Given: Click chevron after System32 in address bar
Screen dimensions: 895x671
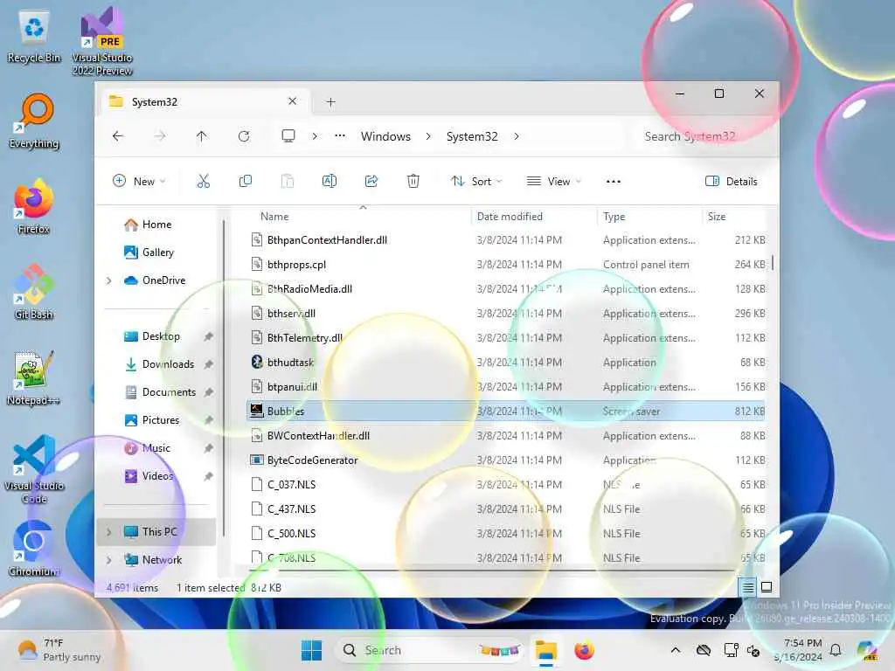Looking at the screenshot, I should point(517,136).
